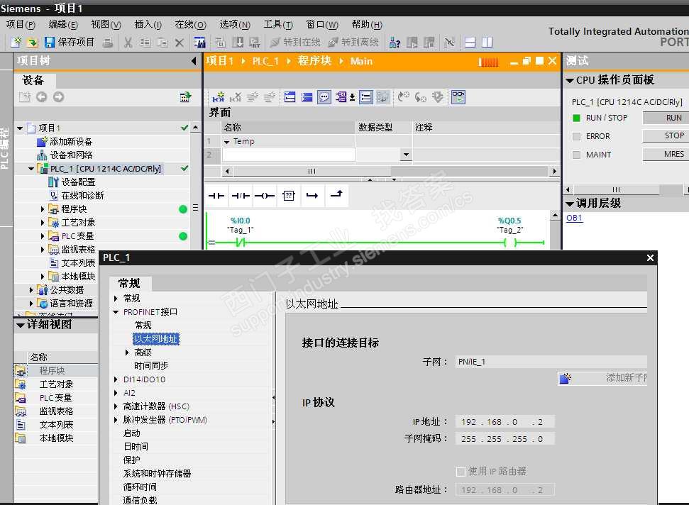Screen dimensions: 689x505
Task: Expand the PLC 变量 tree node
Action: click(x=43, y=236)
